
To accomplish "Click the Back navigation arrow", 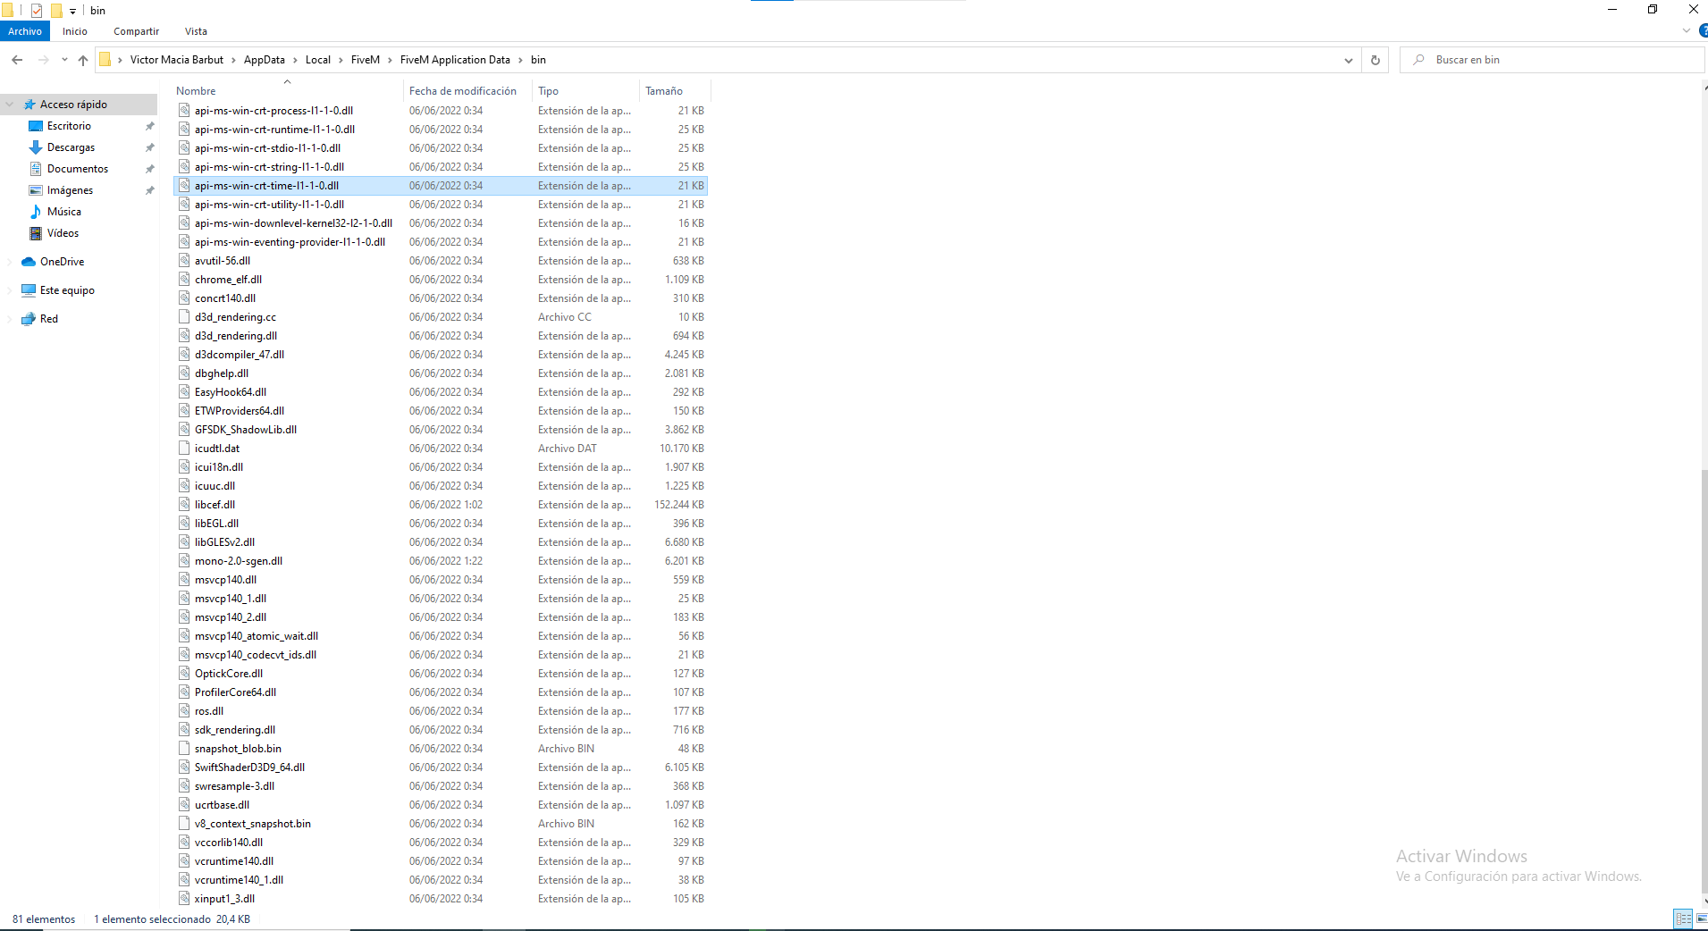I will click(17, 60).
